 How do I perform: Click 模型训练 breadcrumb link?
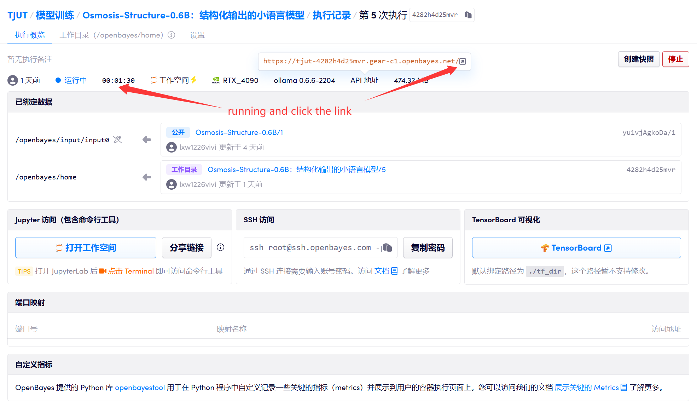click(x=55, y=15)
